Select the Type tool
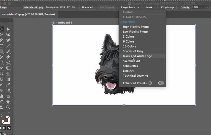Viewport: 211px width, 135px height. pos(1,46)
